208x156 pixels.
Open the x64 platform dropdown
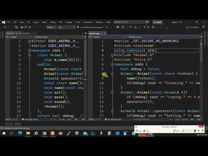point(67,27)
